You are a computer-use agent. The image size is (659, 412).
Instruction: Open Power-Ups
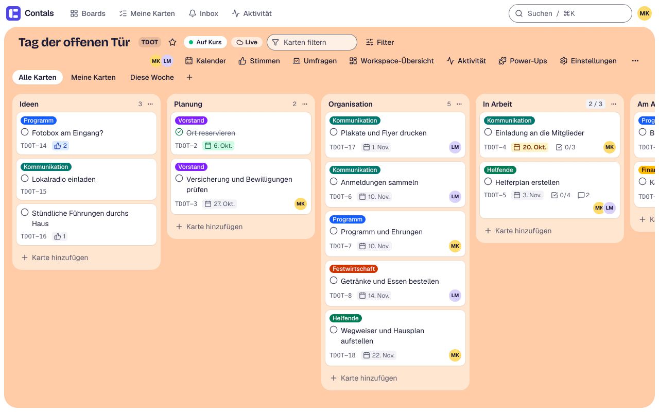tap(523, 61)
